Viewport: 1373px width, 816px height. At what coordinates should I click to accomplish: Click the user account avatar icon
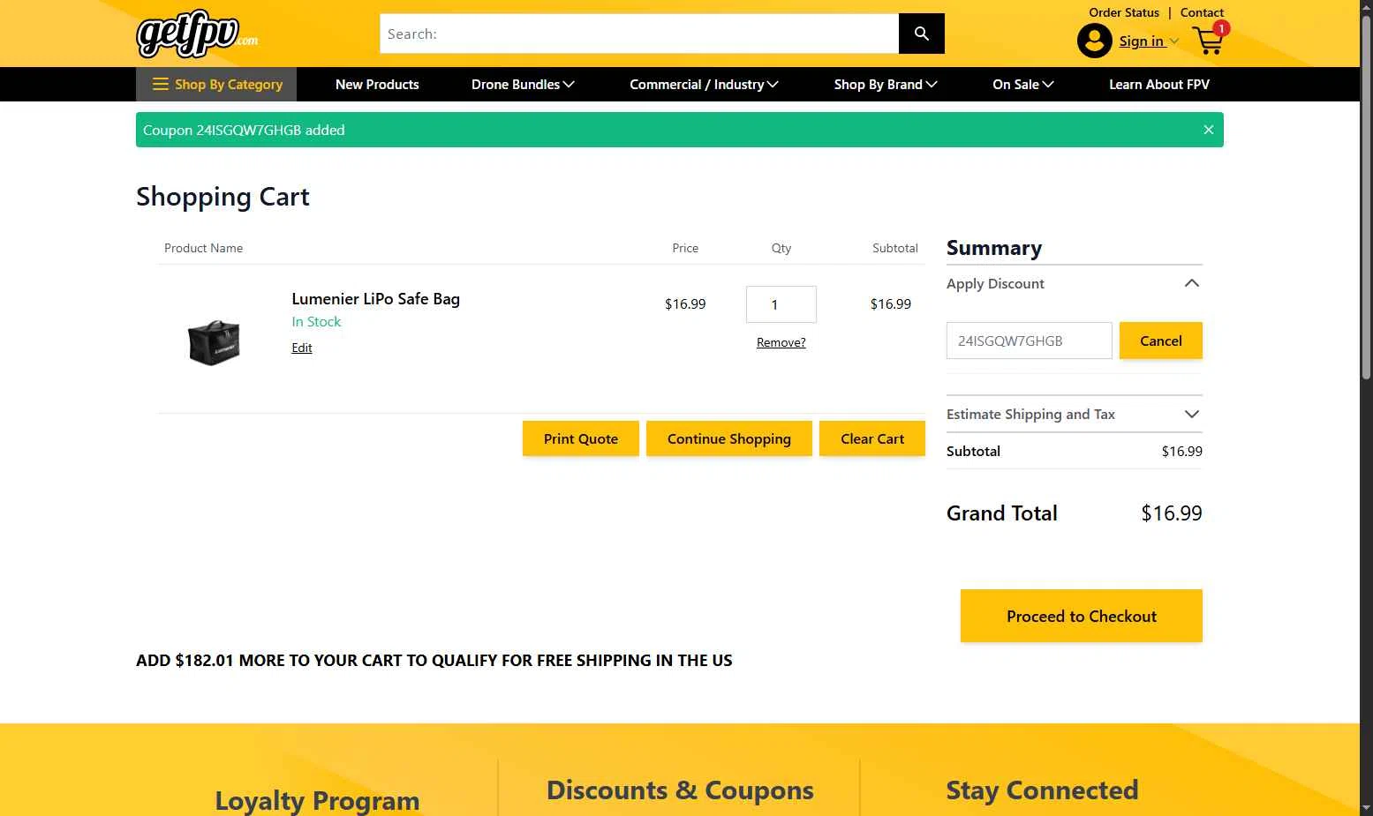(x=1094, y=41)
